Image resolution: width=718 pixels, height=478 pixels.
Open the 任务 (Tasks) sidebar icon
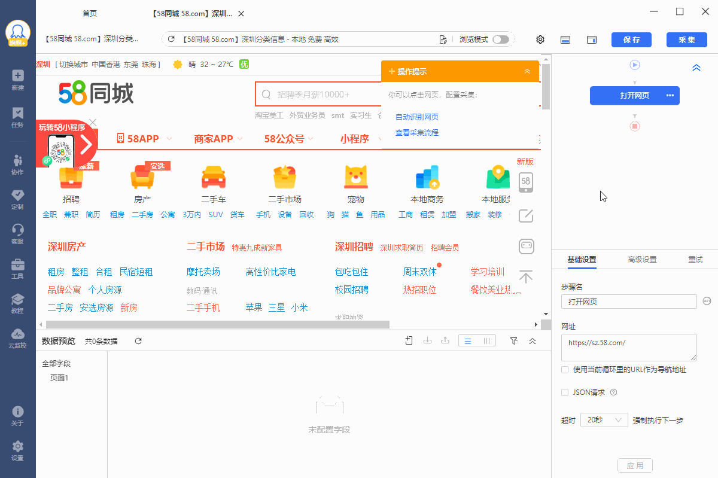pos(17,117)
